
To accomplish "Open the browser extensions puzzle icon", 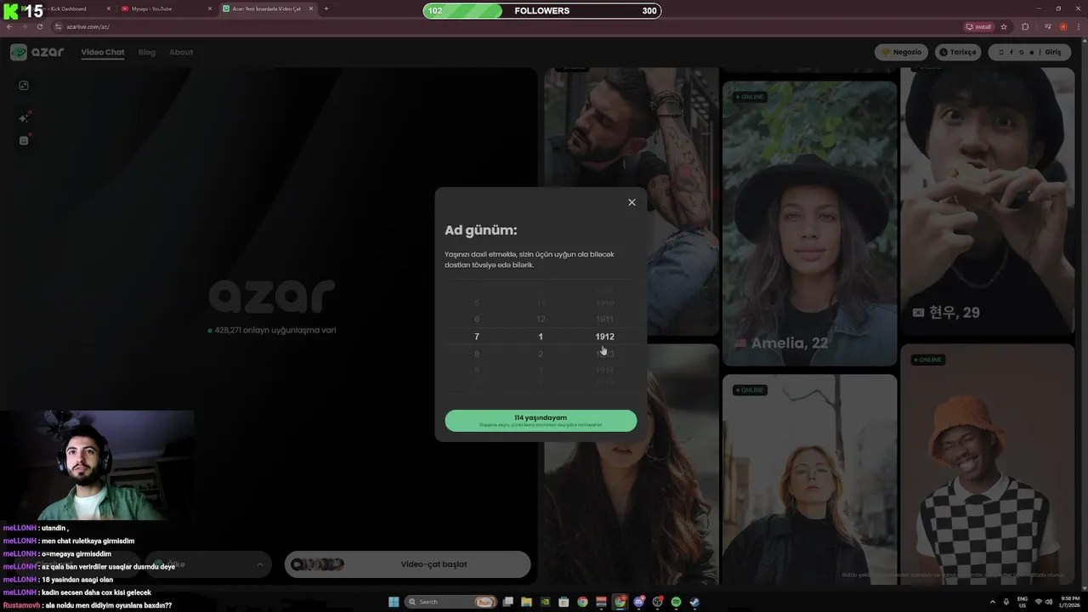I will [x=1025, y=26].
